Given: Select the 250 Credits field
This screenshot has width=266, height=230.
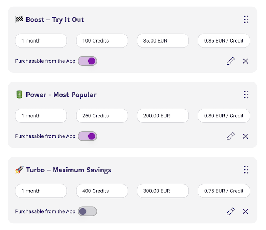Looking at the screenshot, I should pyautogui.click(x=102, y=116).
